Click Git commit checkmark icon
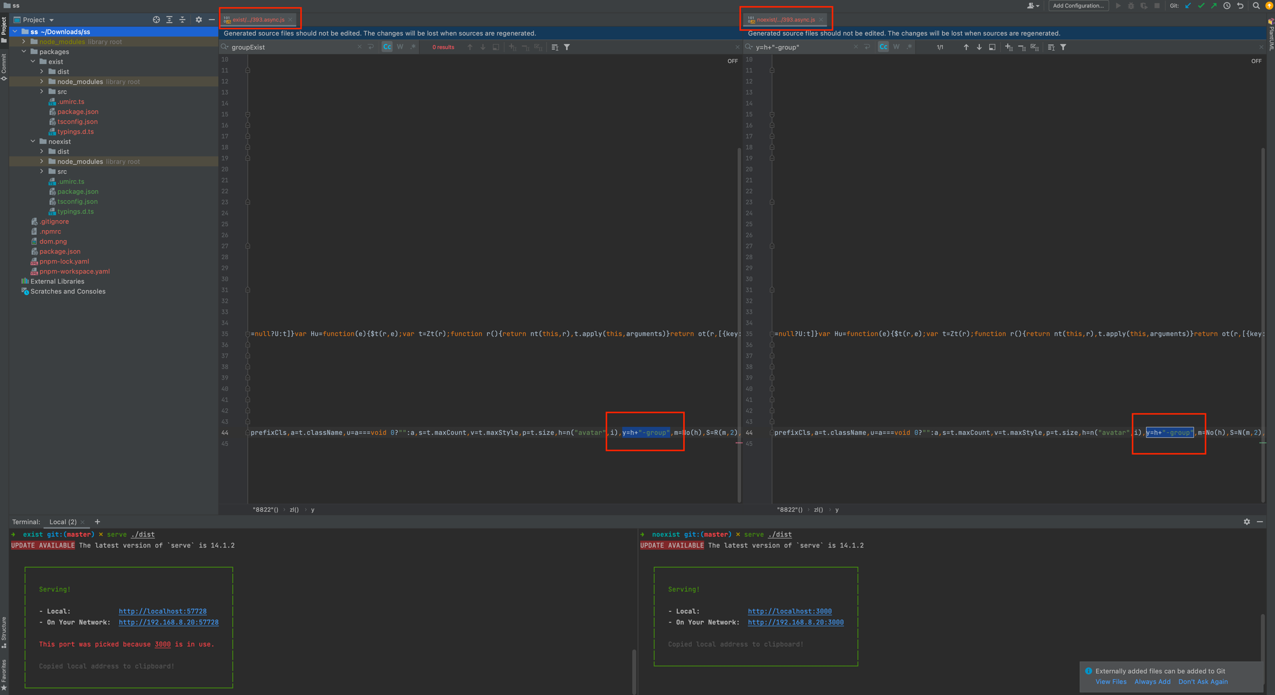Viewport: 1275px width, 695px height. tap(1201, 6)
